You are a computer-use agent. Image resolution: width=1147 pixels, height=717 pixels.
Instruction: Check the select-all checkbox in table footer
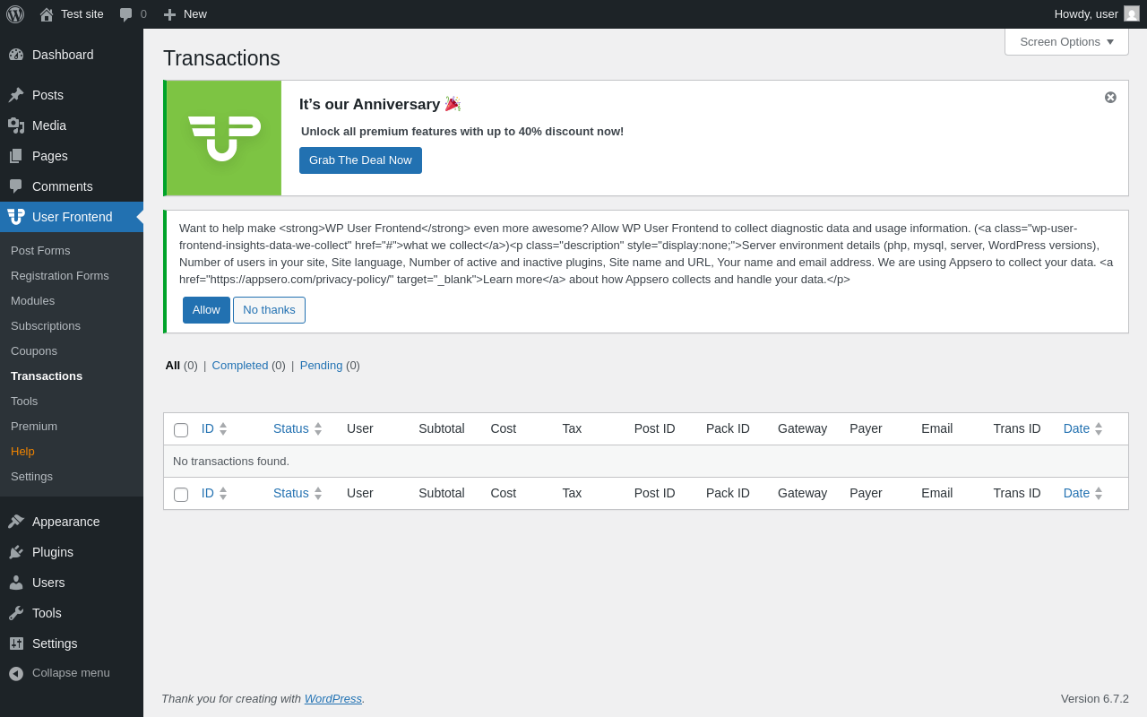tap(181, 495)
